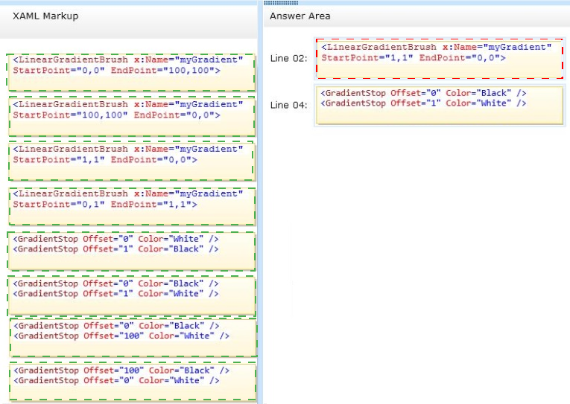570x404 pixels.
Task: Click the Line 04: label
Action: [x=288, y=105]
